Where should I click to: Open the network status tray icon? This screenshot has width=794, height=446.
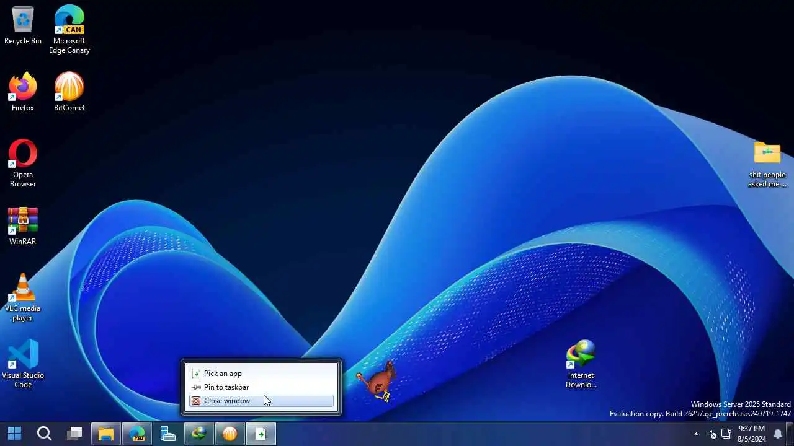726,434
